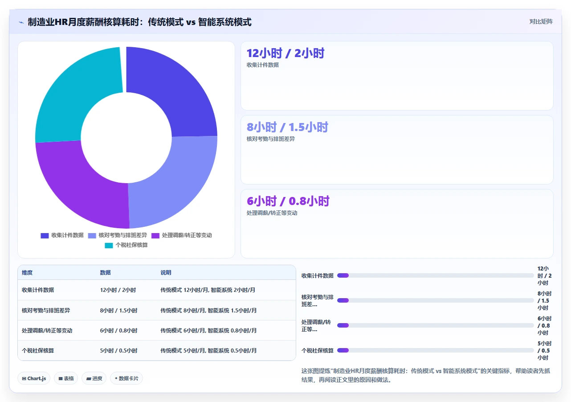This screenshot has height=402, width=571.
Task: Click progress label 个税社保核算
Action: (318, 351)
